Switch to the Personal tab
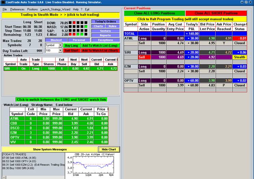 (79, 40)
